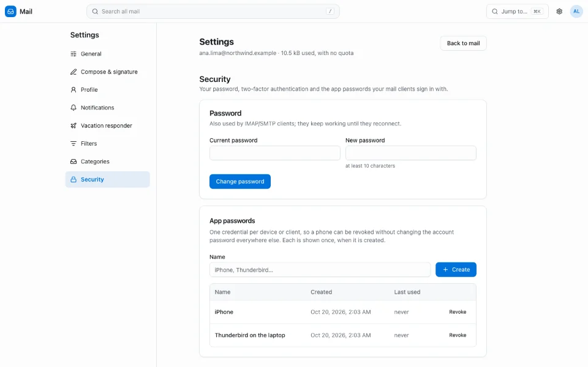Click Thunderbird on the laptop name
Image resolution: width=588 pixels, height=367 pixels.
(x=250, y=335)
